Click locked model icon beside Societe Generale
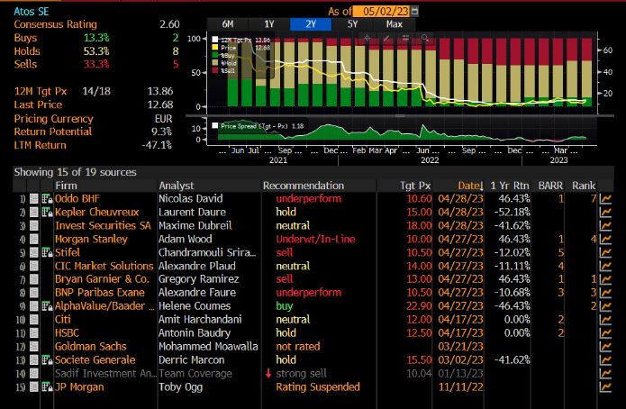The image size is (626, 409). coord(47,359)
